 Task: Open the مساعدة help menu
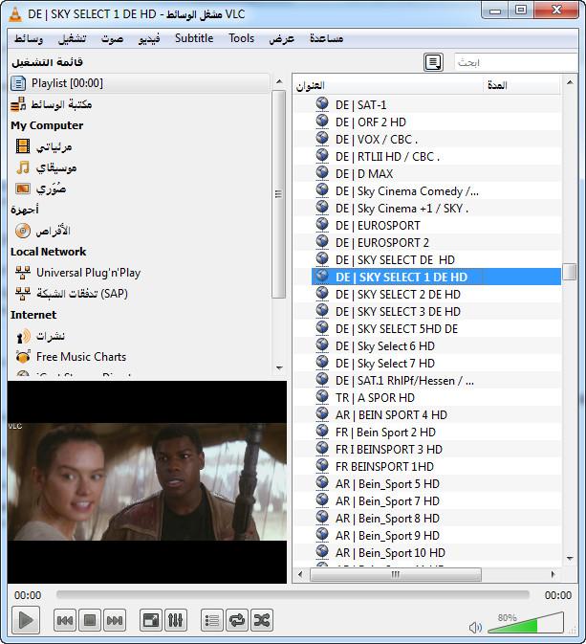(327, 38)
